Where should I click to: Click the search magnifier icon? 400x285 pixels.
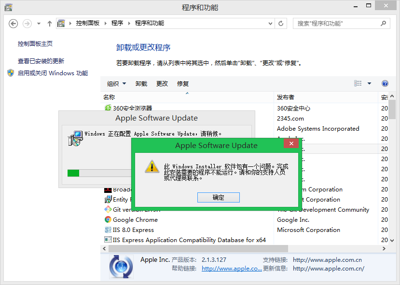pyautogui.click(x=383, y=24)
